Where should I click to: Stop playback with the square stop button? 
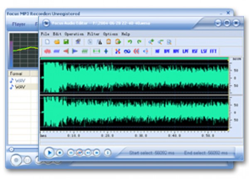(x=60, y=152)
